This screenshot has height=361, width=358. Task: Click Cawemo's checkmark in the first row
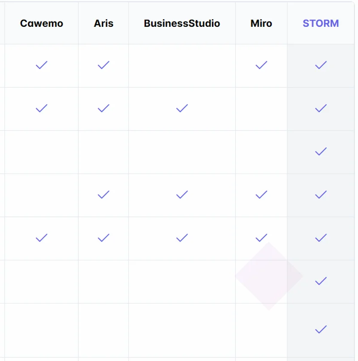(42, 65)
